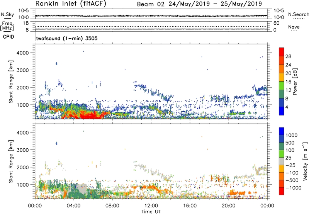Click the isolated blue echo near 3400 km in the power plot
Viewport: 309px width, 214px height.
click(x=56, y=63)
